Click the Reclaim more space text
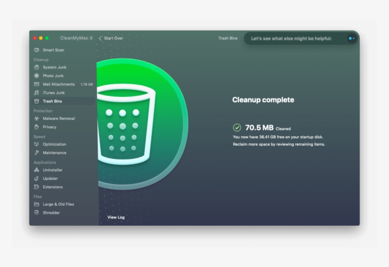This screenshot has height=267, width=389. pyautogui.click(x=279, y=144)
